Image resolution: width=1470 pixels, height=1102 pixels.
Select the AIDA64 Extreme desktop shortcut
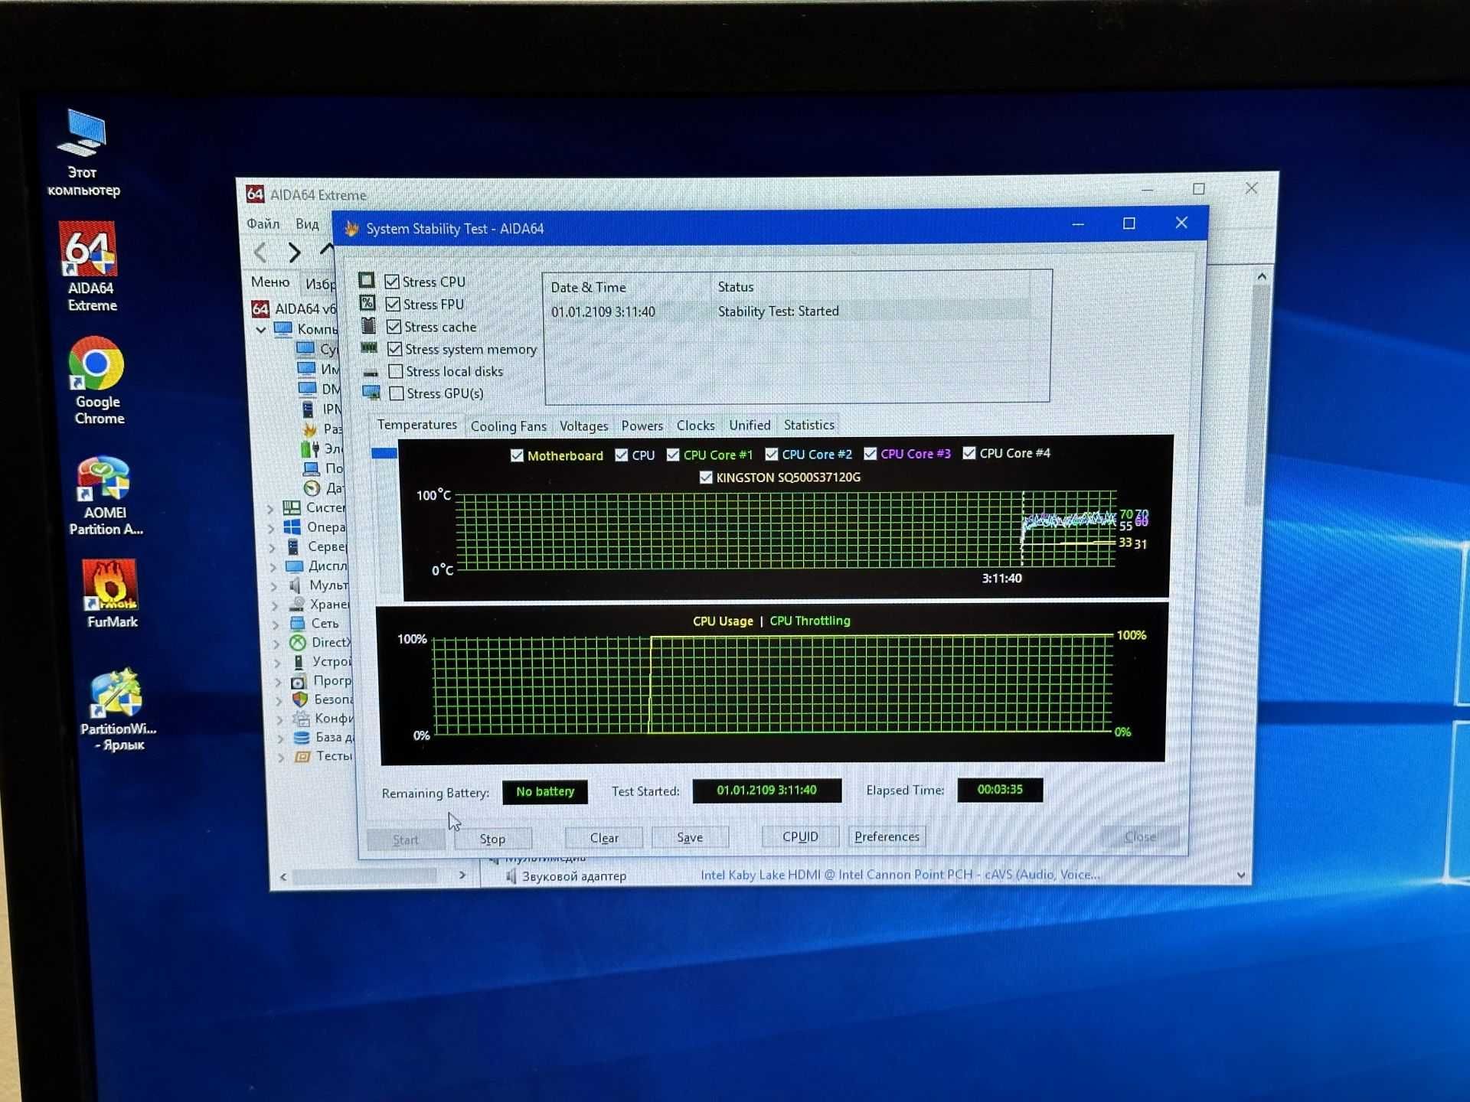91,266
